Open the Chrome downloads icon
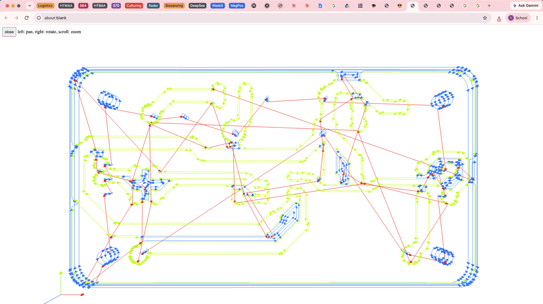 coord(499,18)
